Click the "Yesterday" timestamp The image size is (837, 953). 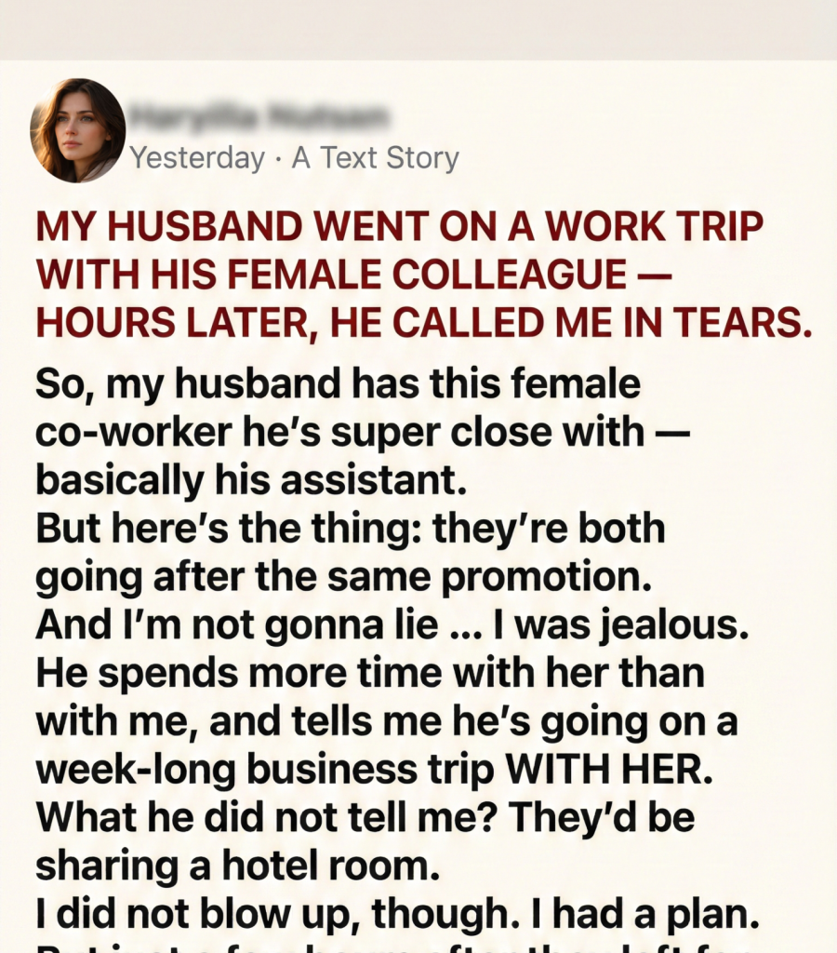coord(197,158)
